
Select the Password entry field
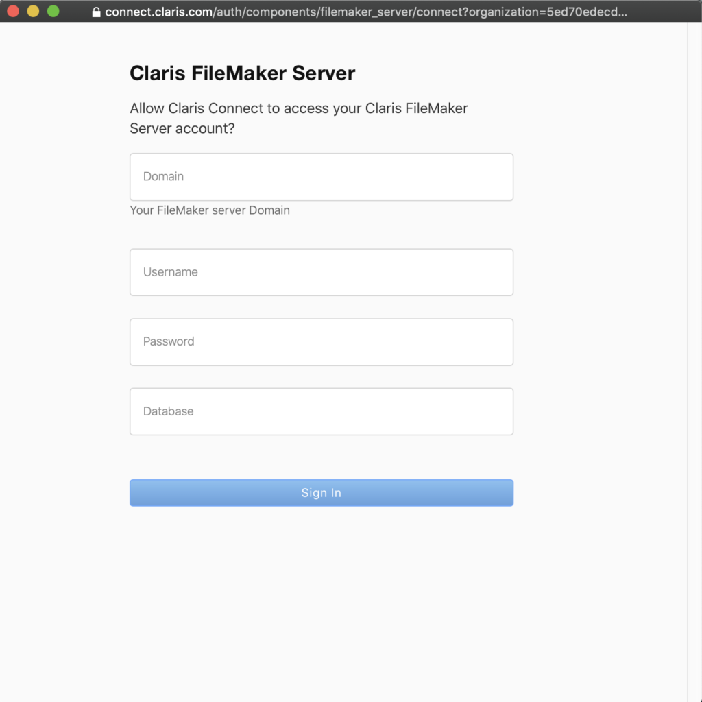[x=321, y=342]
